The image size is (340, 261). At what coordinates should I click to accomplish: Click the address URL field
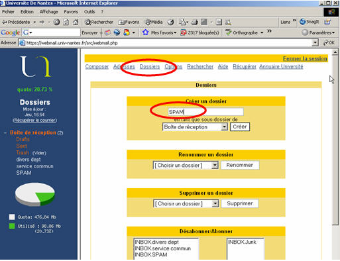click(x=168, y=43)
